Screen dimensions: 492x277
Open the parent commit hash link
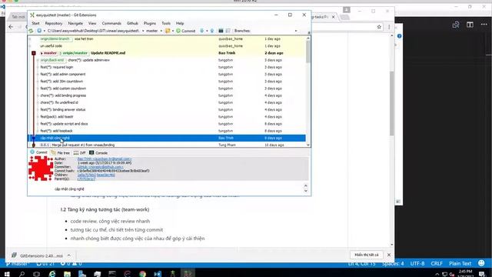pos(86,179)
